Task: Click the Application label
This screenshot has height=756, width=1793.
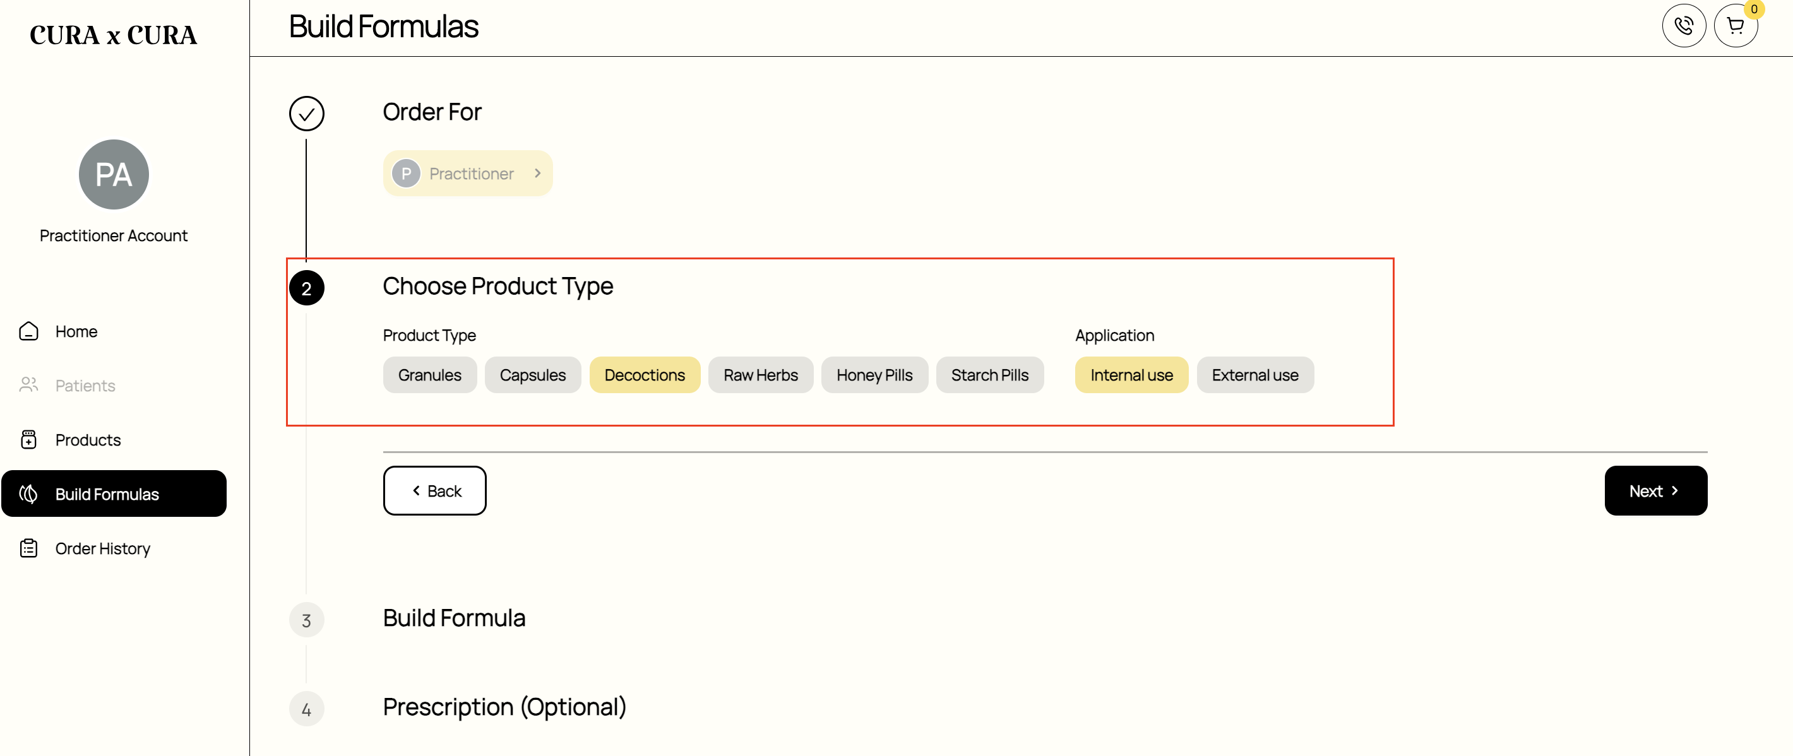Action: click(x=1114, y=335)
